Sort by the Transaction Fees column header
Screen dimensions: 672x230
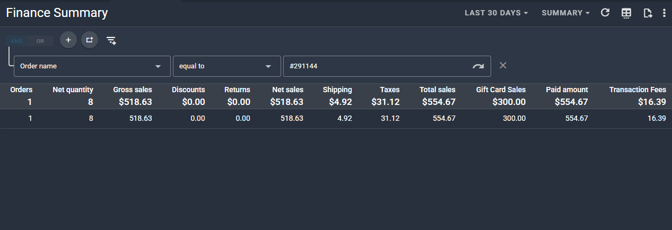(637, 90)
